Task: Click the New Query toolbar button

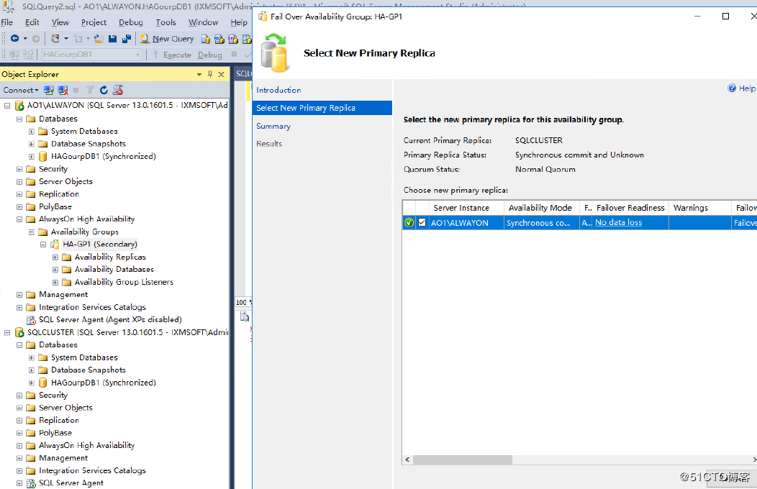Action: pos(167,39)
